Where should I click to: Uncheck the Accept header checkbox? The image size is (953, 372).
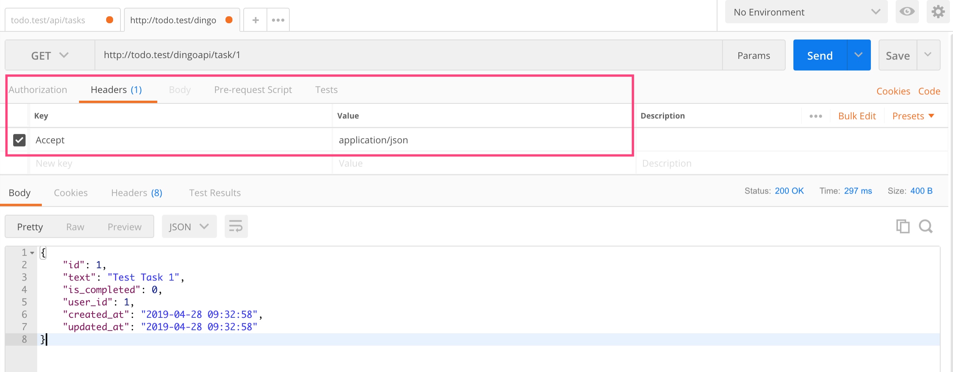(19, 140)
